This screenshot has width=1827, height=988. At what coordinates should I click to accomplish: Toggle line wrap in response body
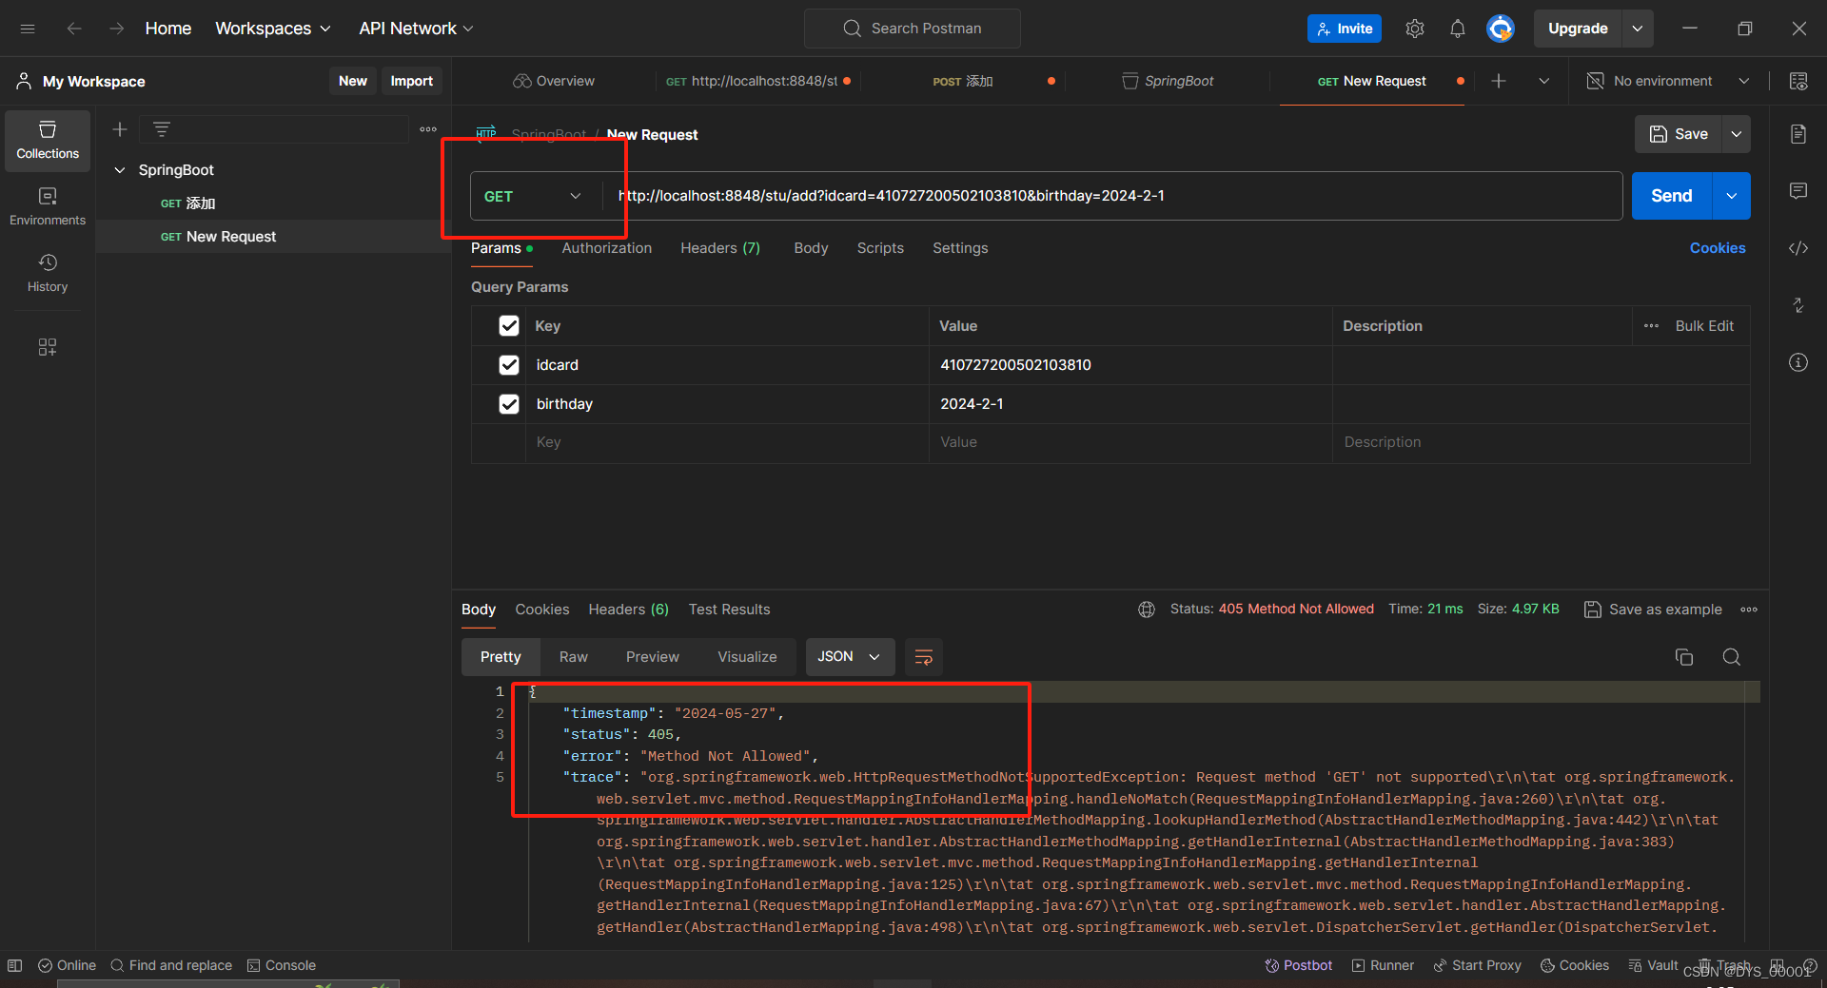[923, 657]
